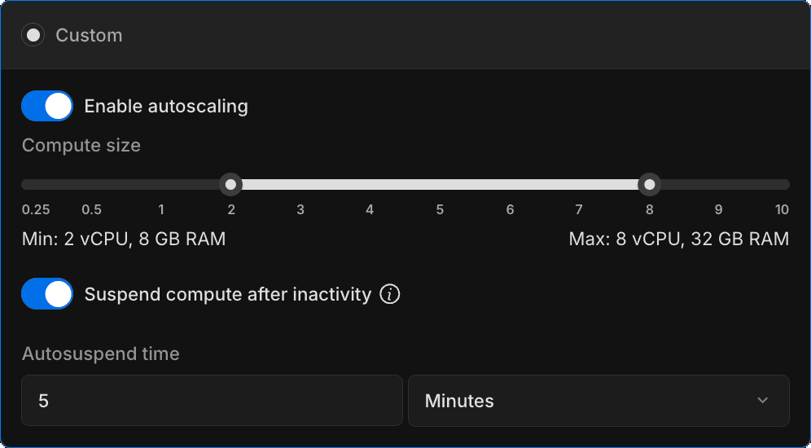Click the Enable autoscaling label text
The height and width of the screenshot is (448, 811).
coord(166,106)
